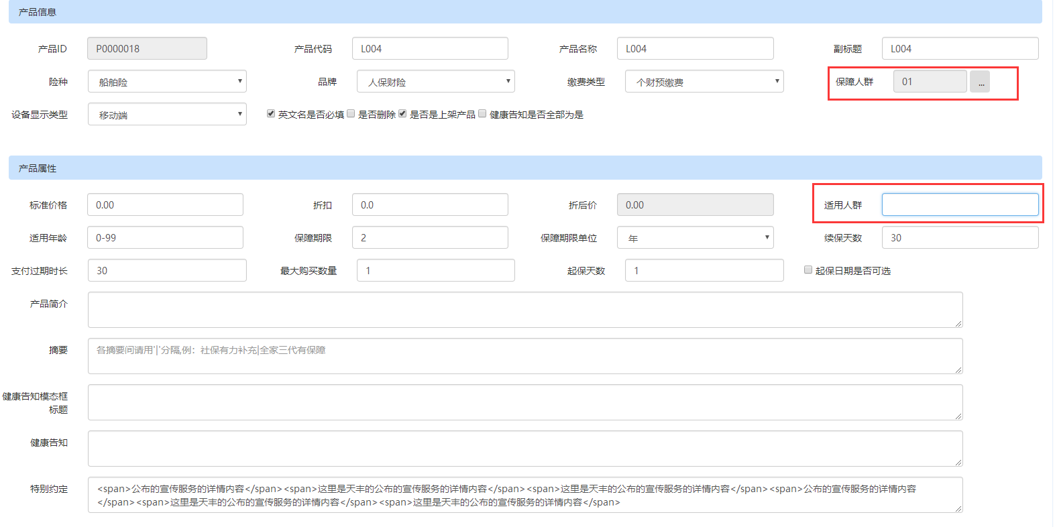Click into the empty 适用人群 field
1055x527 pixels.
(x=959, y=205)
